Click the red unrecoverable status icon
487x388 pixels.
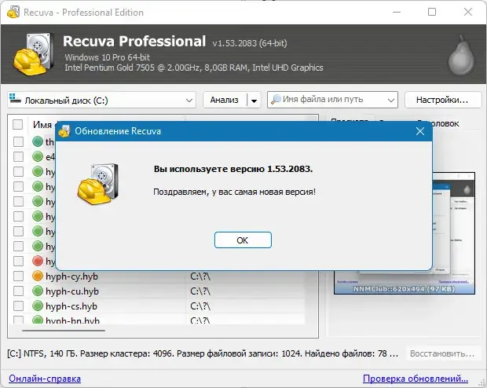pyautogui.click(x=38, y=261)
